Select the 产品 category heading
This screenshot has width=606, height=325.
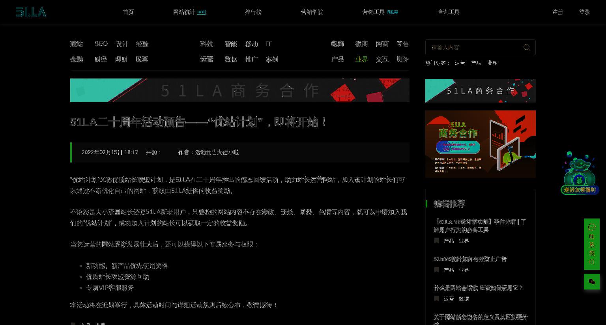338,59
